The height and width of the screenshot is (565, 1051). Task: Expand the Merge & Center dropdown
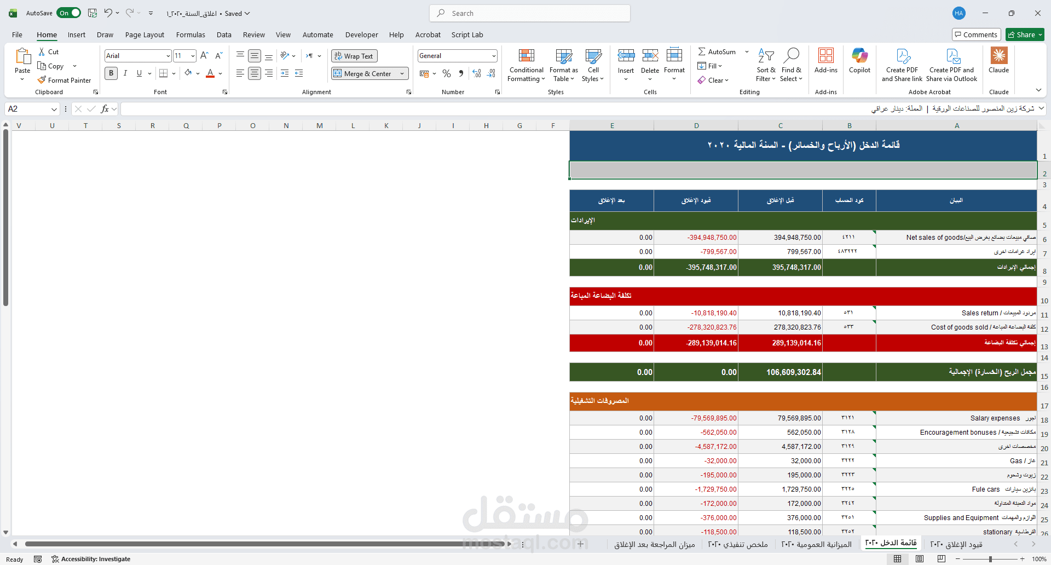coord(402,73)
